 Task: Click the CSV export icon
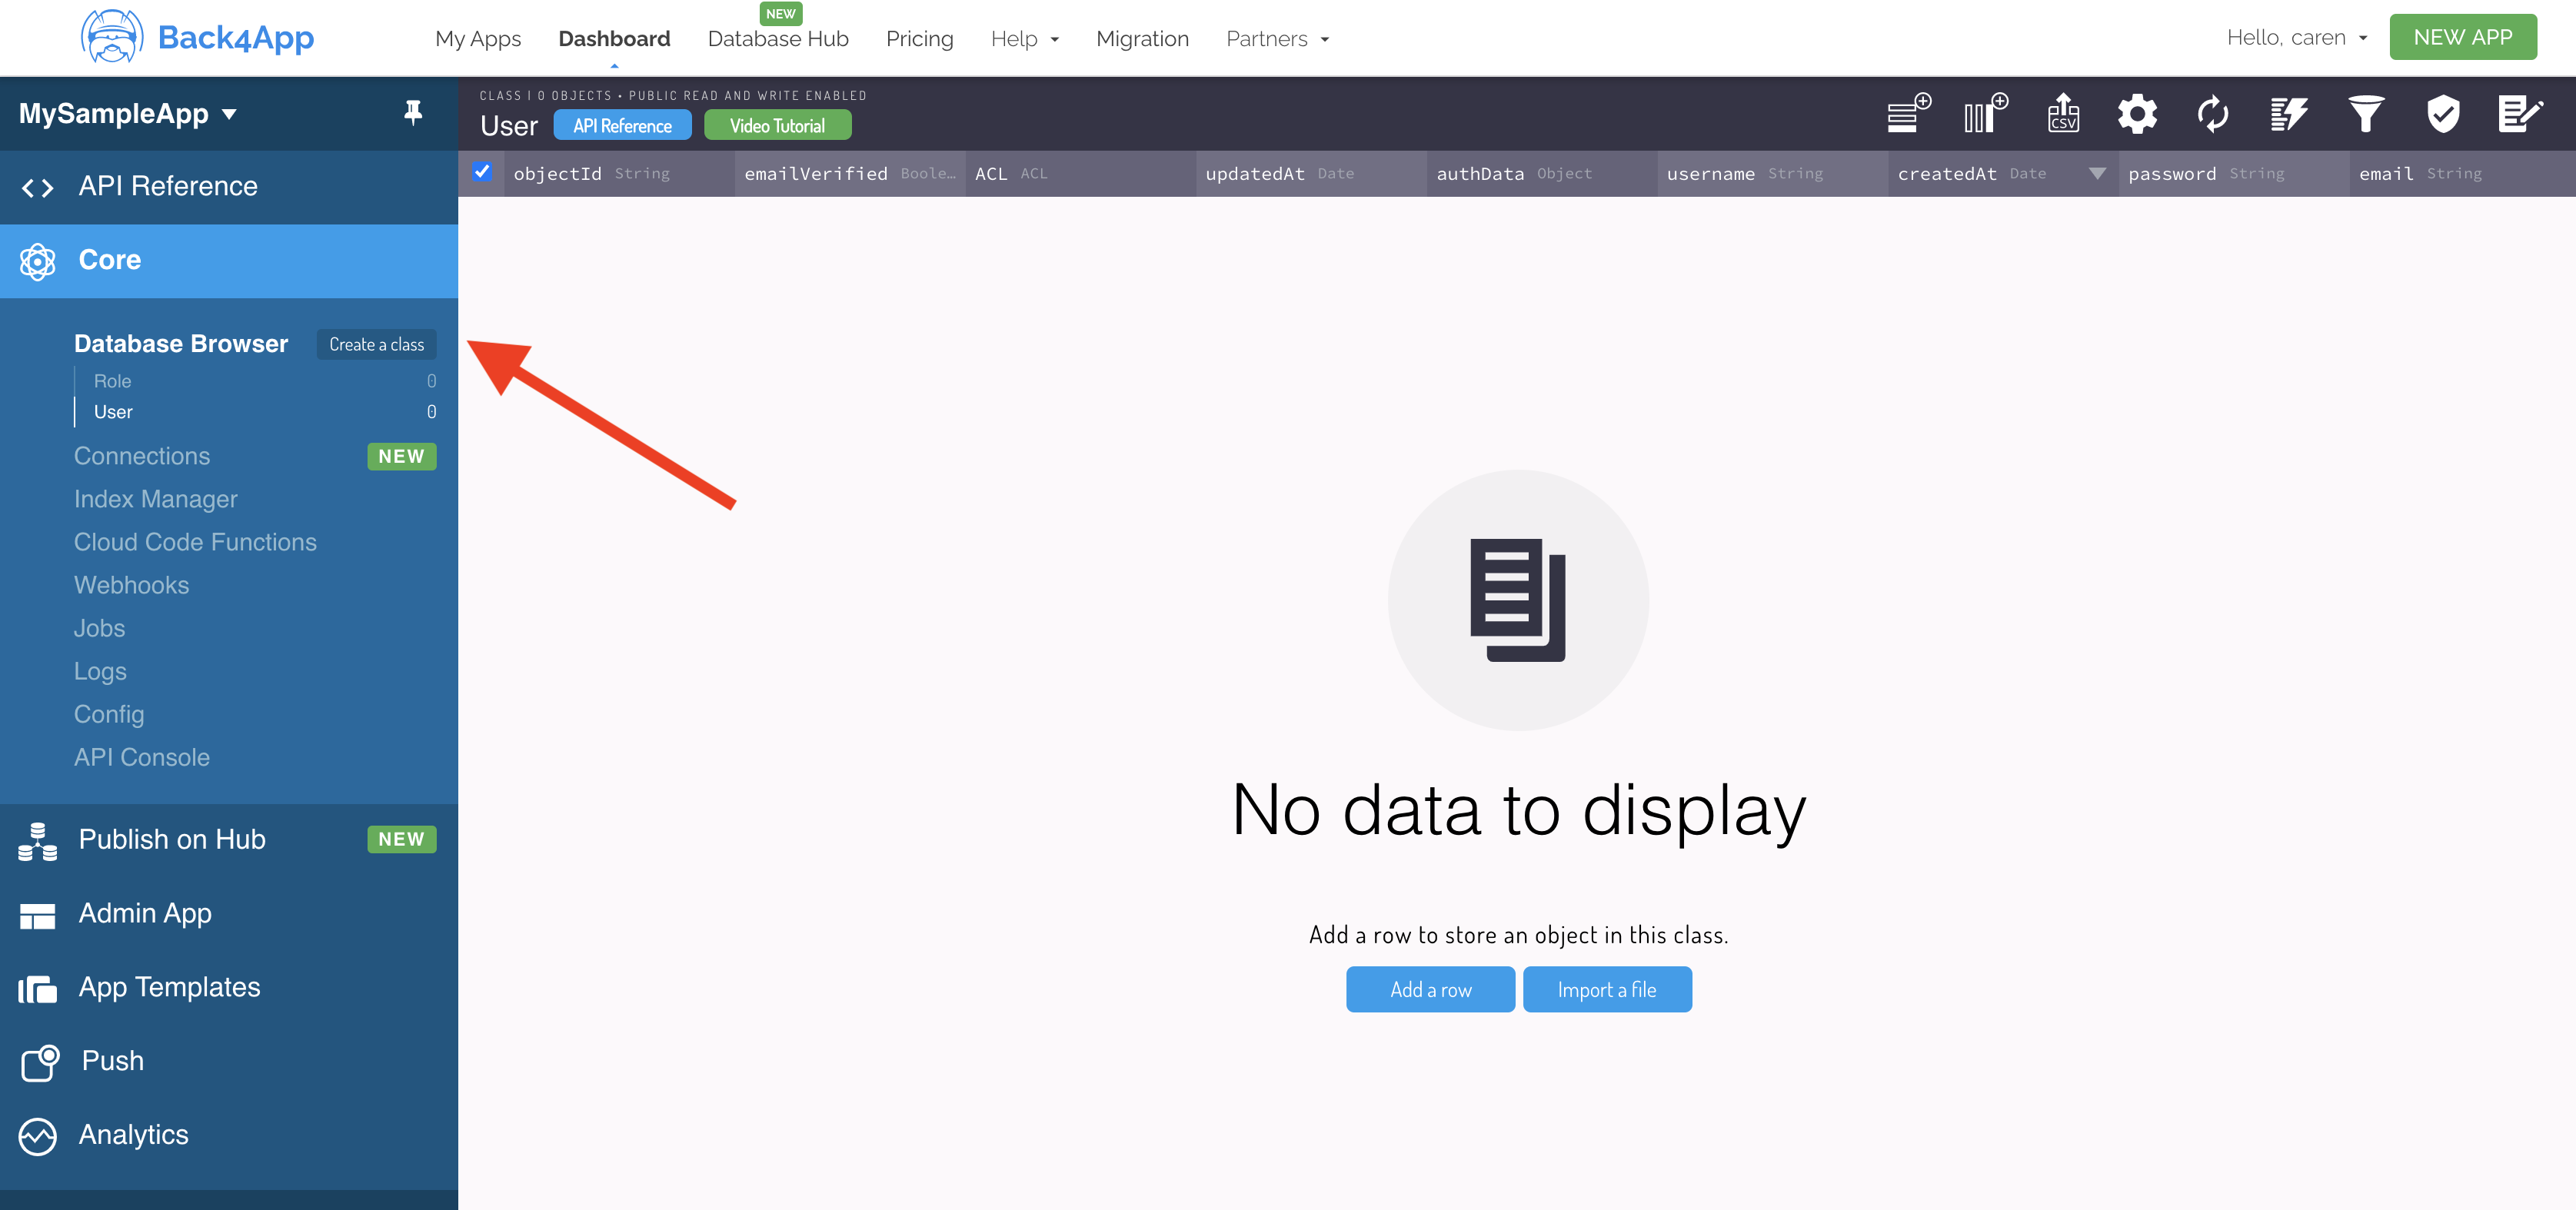pyautogui.click(x=2062, y=113)
